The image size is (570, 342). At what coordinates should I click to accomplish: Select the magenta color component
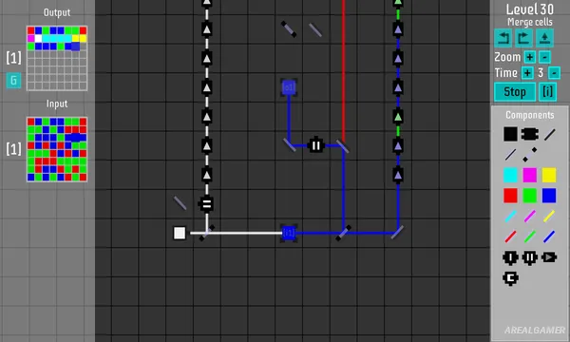coord(530,175)
